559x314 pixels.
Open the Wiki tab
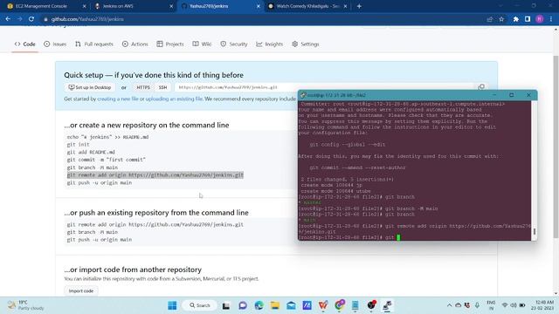pyautogui.click(x=202, y=44)
